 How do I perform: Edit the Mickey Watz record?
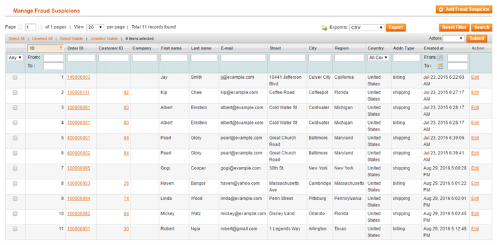pos(475,214)
